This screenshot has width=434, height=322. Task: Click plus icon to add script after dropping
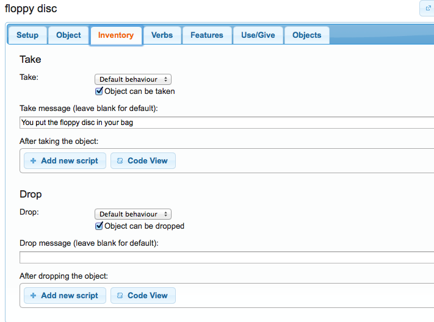click(33, 296)
